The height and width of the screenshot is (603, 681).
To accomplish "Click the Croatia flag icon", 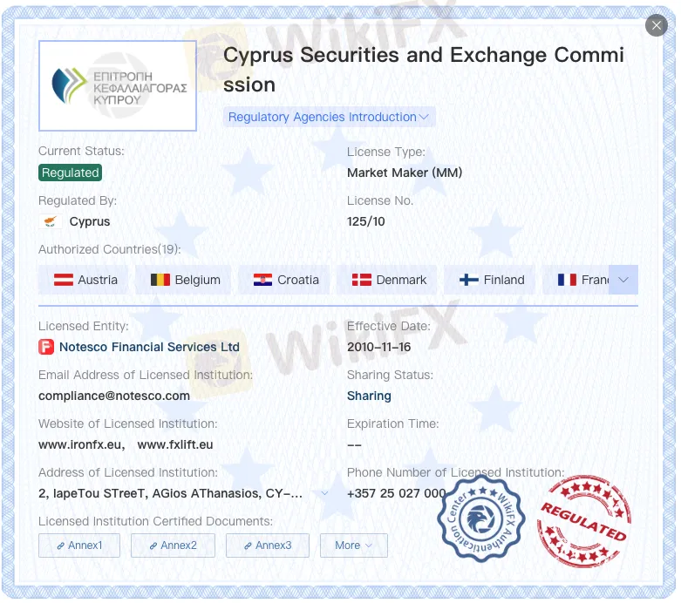I will (x=262, y=280).
